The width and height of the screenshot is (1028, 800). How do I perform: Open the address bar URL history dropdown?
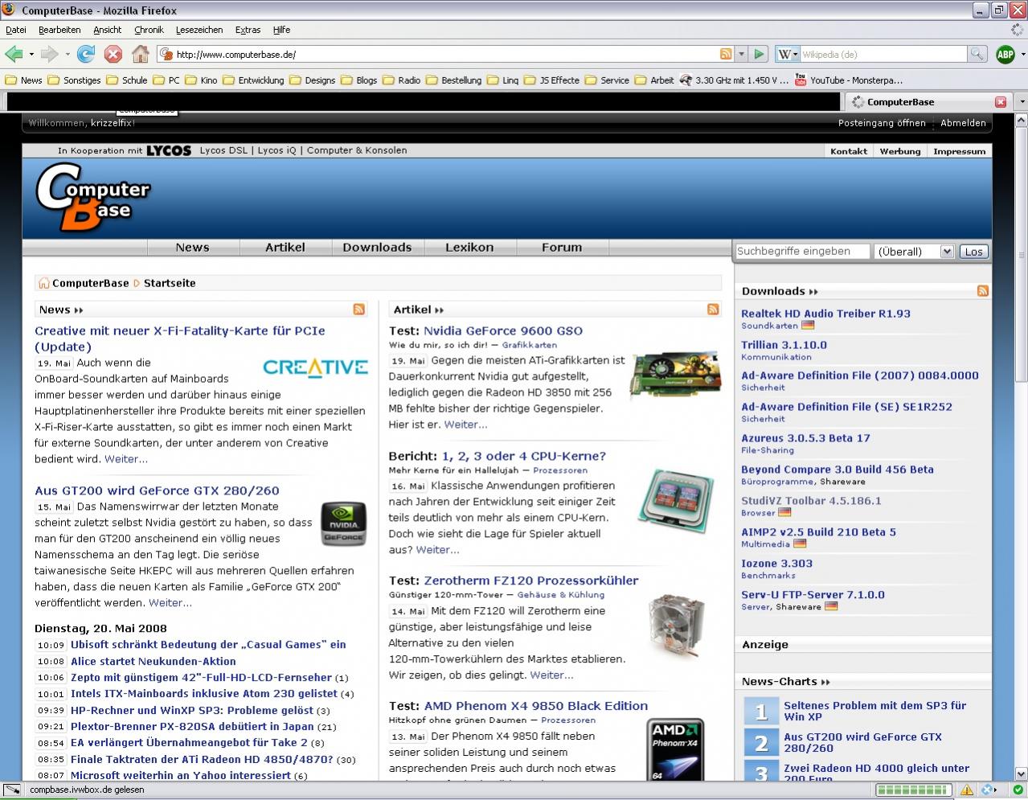(x=739, y=54)
